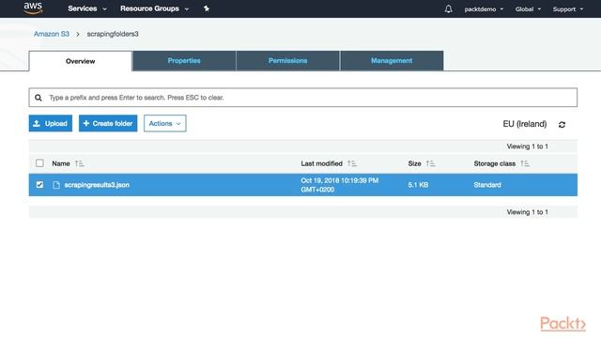Open the notifications bell

[x=448, y=8]
